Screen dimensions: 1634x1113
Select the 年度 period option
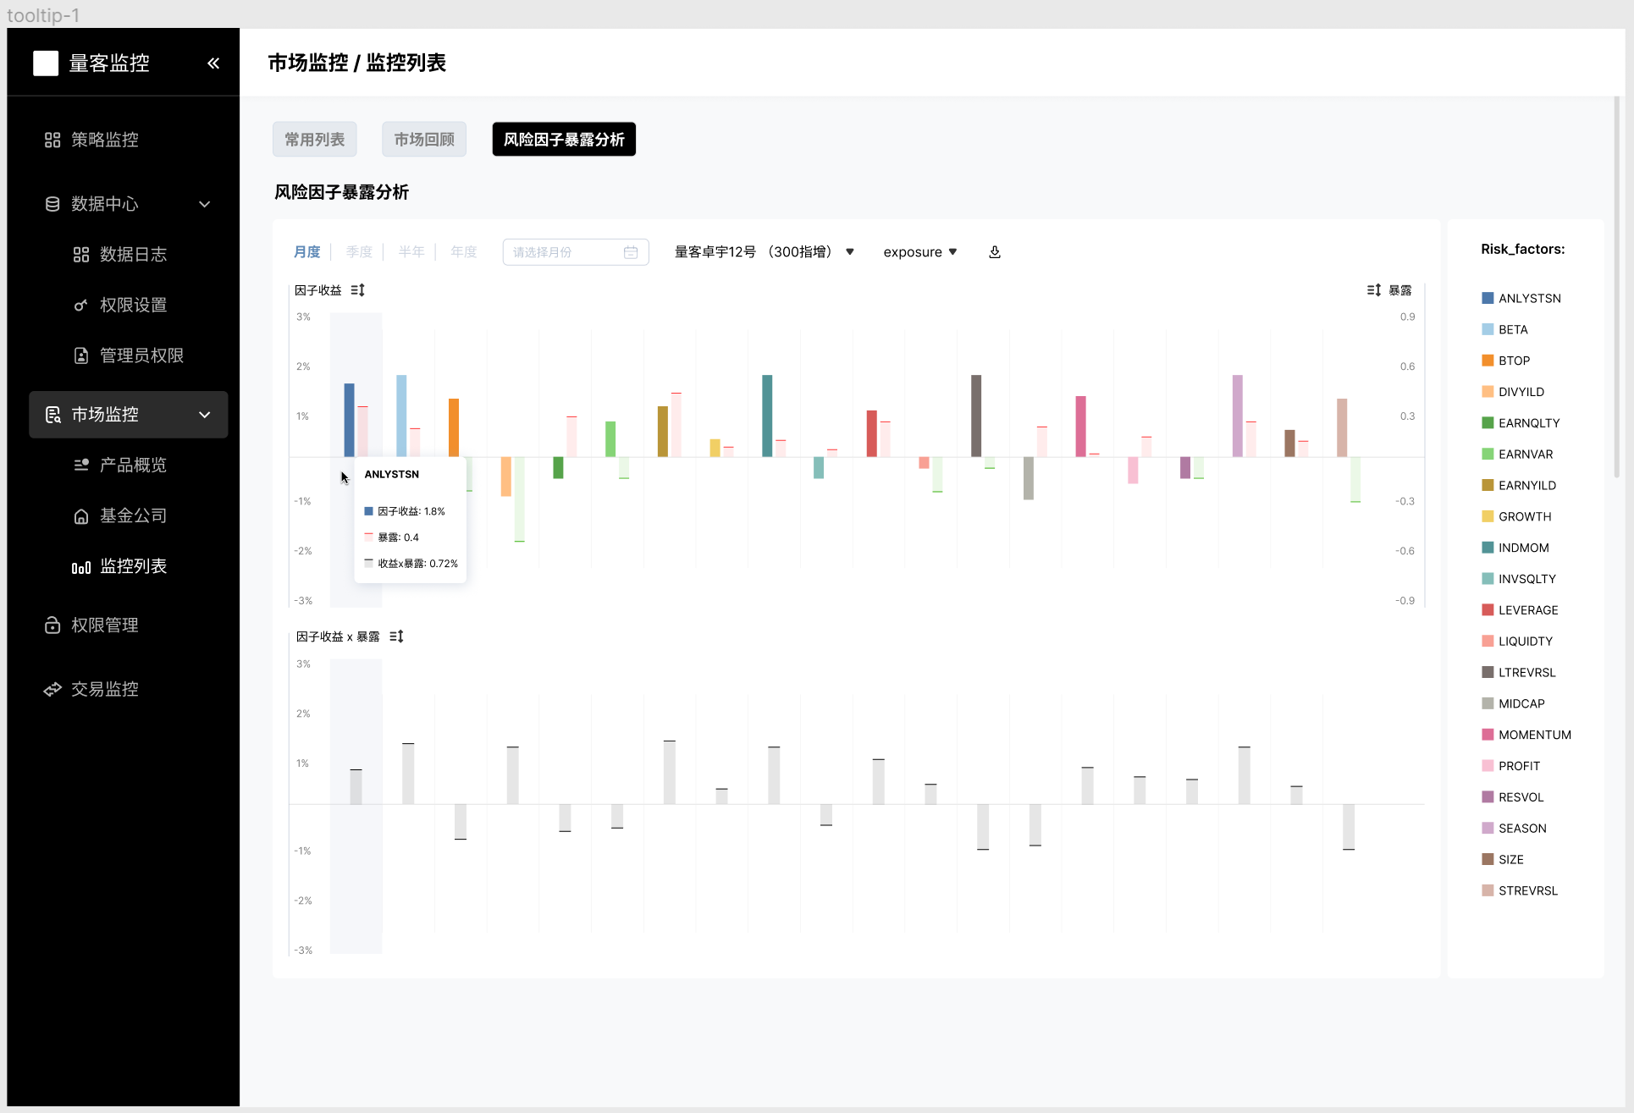(464, 252)
